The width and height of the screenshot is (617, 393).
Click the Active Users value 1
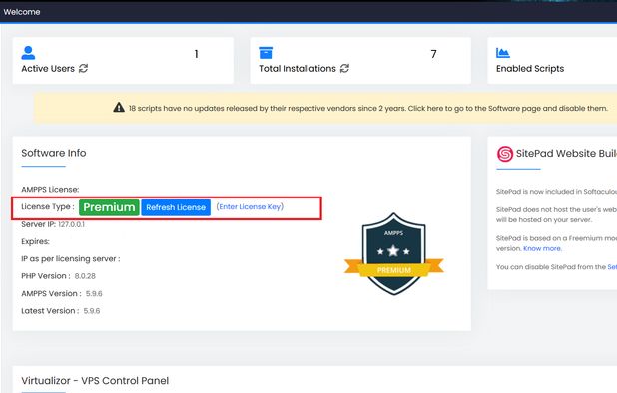click(x=196, y=54)
